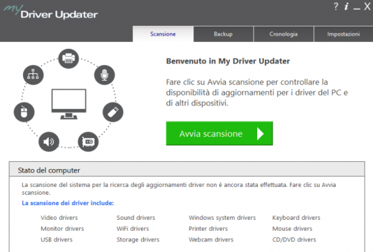Click the mouse icon in device circle
The height and width of the screenshot is (252, 373).
24,112
